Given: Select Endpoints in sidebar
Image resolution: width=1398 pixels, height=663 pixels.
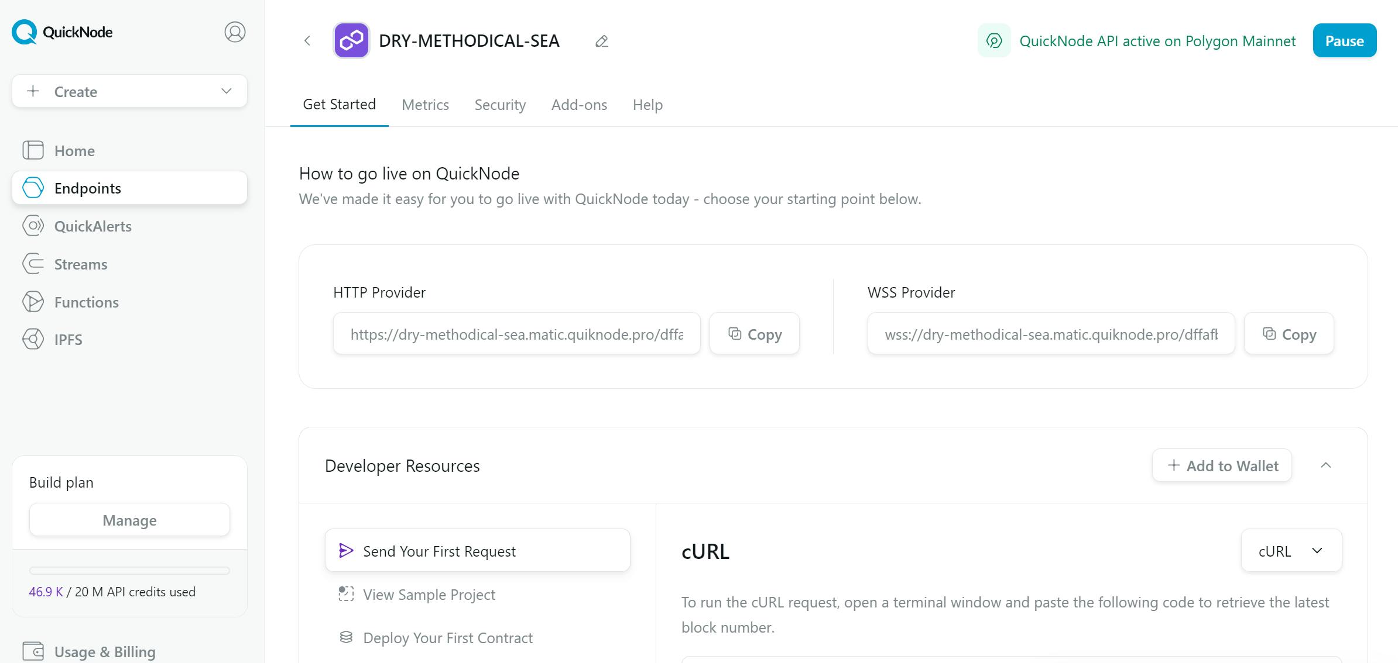Looking at the screenshot, I should (x=129, y=188).
